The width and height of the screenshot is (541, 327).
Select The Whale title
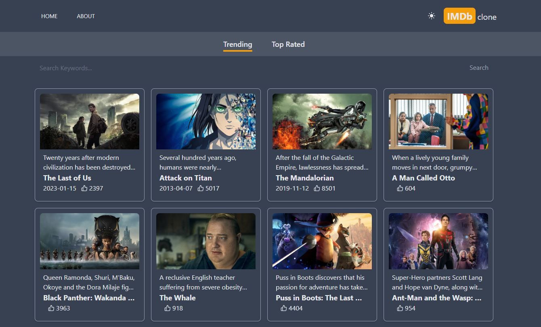pyautogui.click(x=178, y=298)
